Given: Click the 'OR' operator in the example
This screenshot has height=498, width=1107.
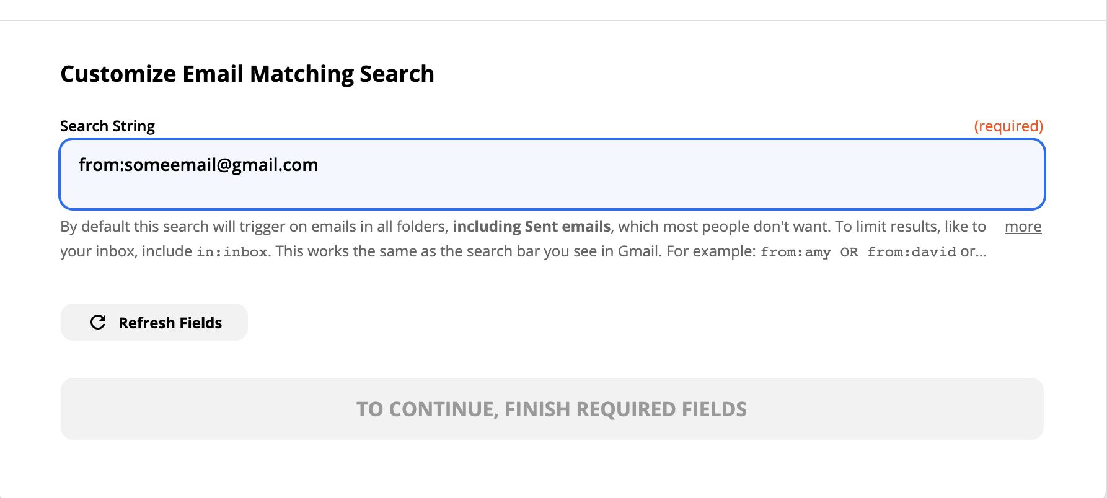Looking at the screenshot, I should tap(849, 252).
